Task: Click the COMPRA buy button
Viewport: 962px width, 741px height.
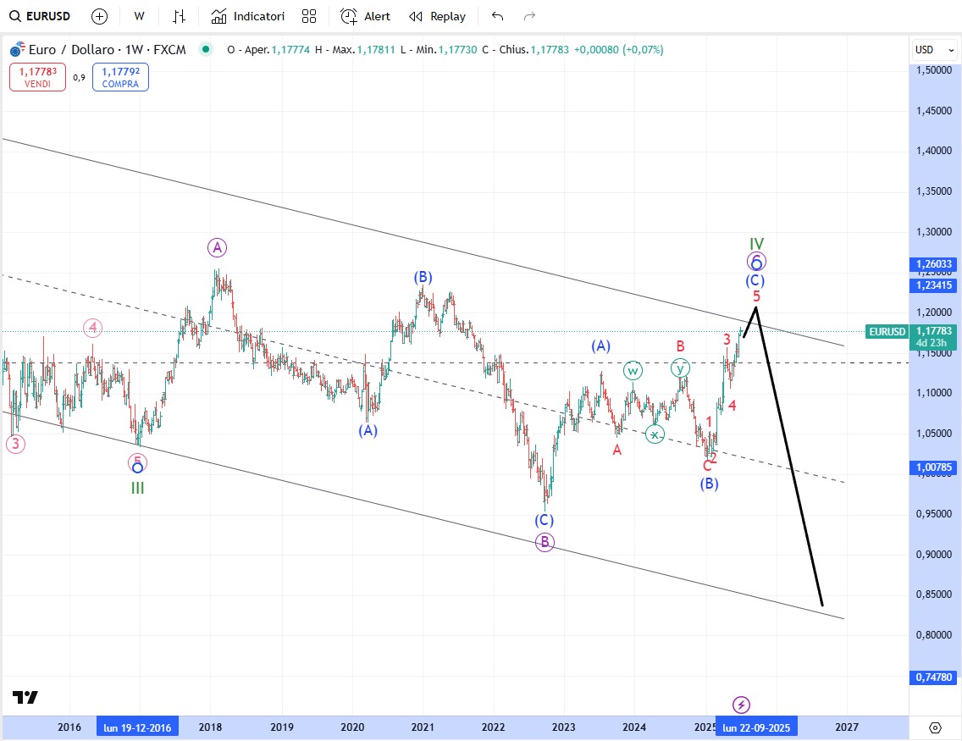Action: click(x=120, y=77)
